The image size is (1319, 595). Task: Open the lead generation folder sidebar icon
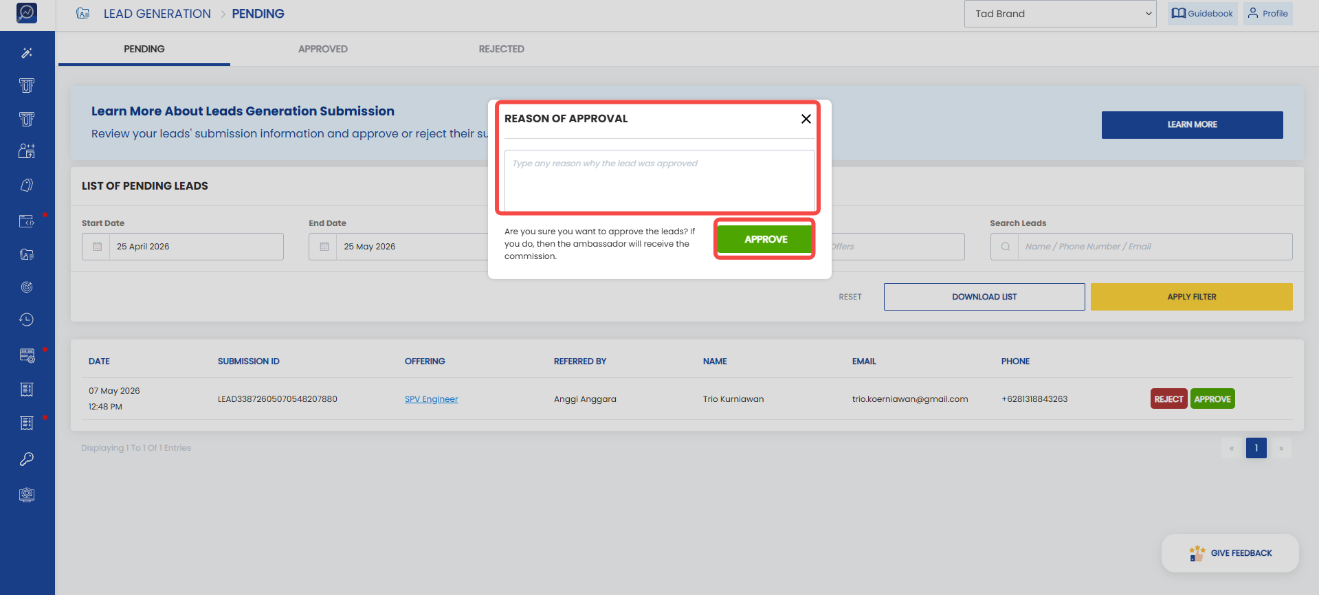(27, 254)
